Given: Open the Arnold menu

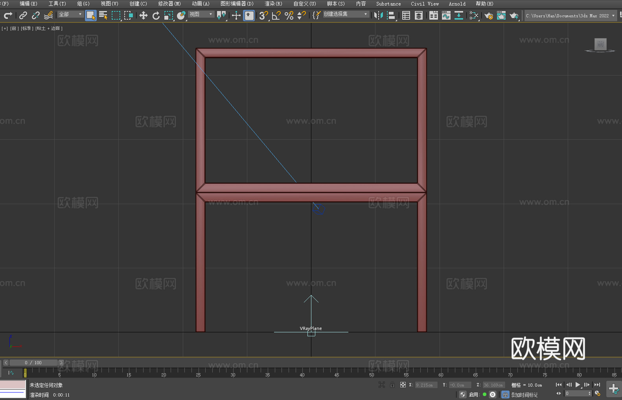Looking at the screenshot, I should pos(457,4).
